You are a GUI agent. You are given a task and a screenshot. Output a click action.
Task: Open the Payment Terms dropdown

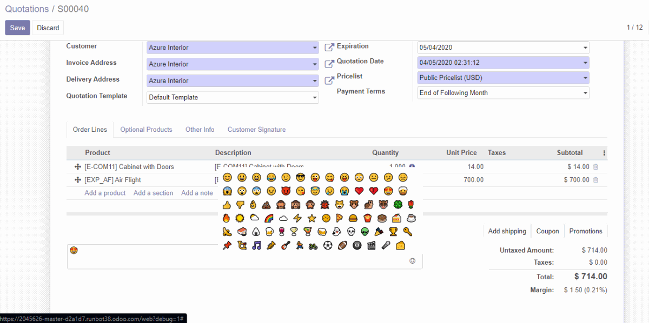pyautogui.click(x=585, y=93)
